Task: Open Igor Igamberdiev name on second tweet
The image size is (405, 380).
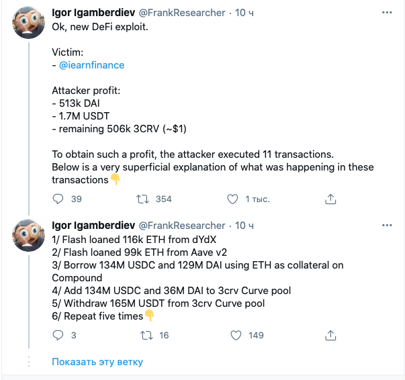Action: (x=93, y=225)
